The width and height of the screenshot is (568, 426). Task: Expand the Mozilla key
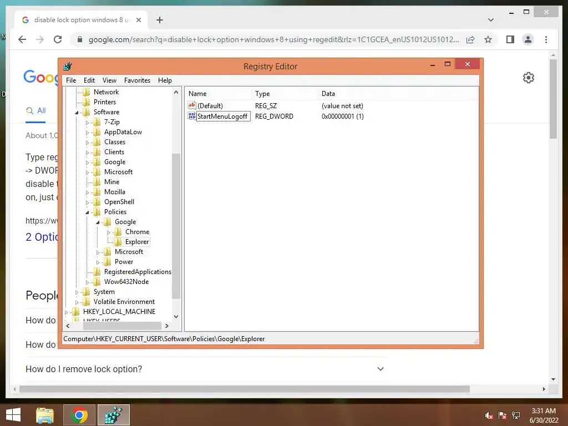(87, 192)
